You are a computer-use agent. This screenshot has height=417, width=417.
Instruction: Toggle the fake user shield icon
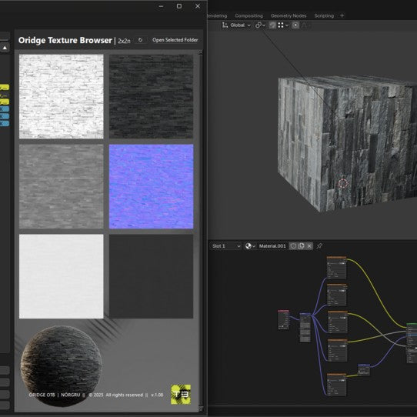pos(293,246)
